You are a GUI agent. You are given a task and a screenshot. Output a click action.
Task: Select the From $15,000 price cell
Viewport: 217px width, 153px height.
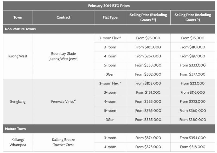coord(193,38)
